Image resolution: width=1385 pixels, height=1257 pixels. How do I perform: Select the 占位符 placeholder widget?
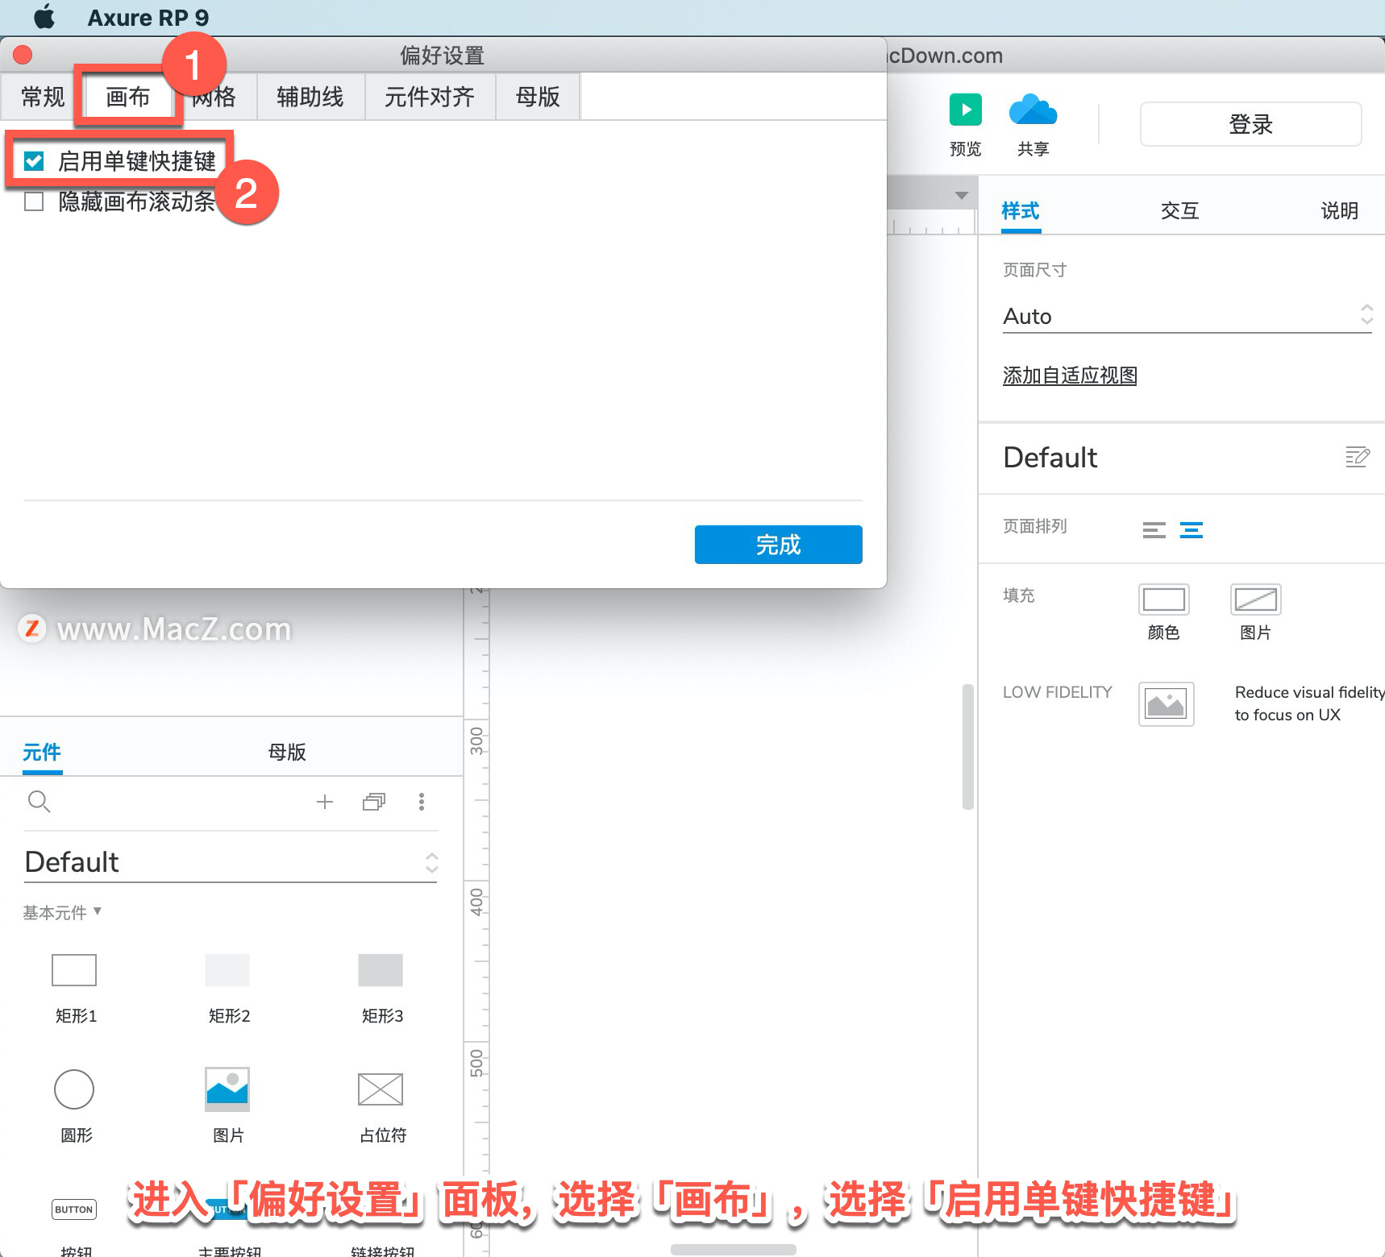(x=381, y=1089)
